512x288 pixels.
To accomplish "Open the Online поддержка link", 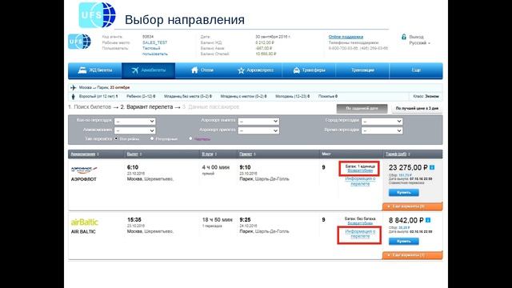I will coord(346,37).
